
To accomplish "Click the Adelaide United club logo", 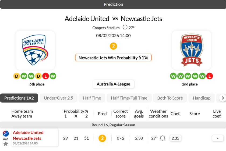I will (35, 50).
